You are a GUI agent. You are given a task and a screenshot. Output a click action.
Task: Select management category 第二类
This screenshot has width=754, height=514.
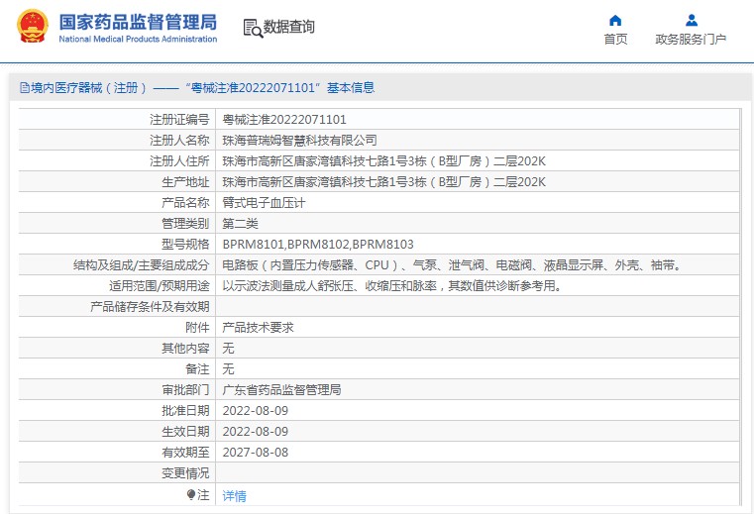[x=240, y=223]
